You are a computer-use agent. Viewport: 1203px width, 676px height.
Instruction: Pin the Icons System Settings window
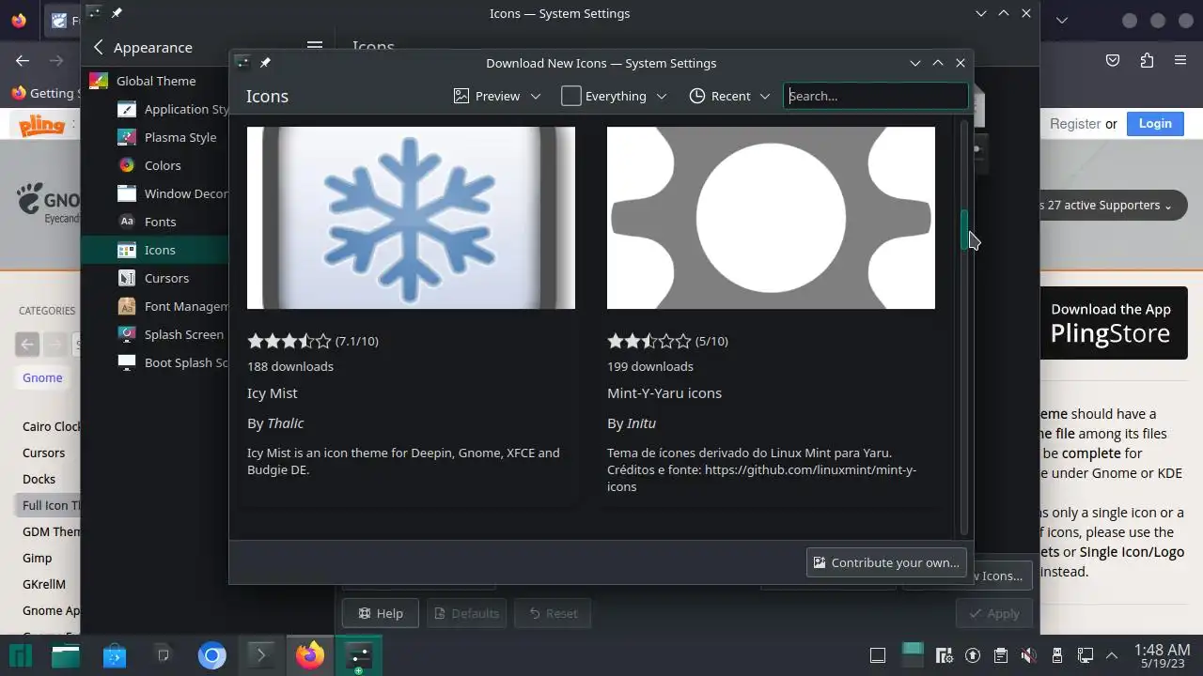[117, 13]
